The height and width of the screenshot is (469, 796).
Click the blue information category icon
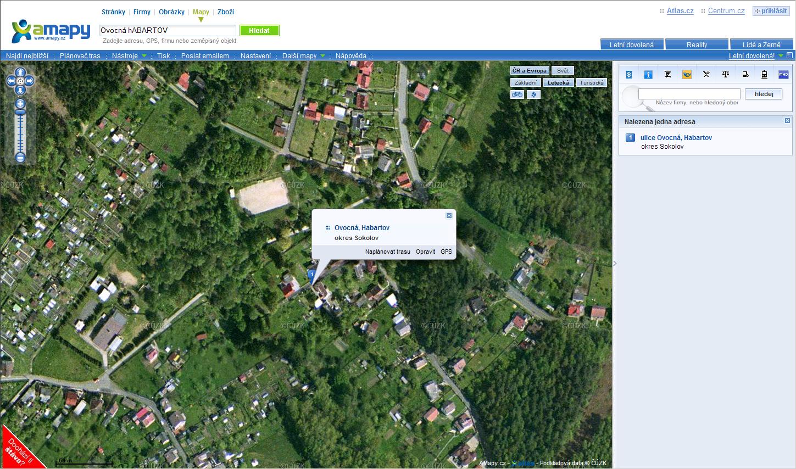[648, 74]
